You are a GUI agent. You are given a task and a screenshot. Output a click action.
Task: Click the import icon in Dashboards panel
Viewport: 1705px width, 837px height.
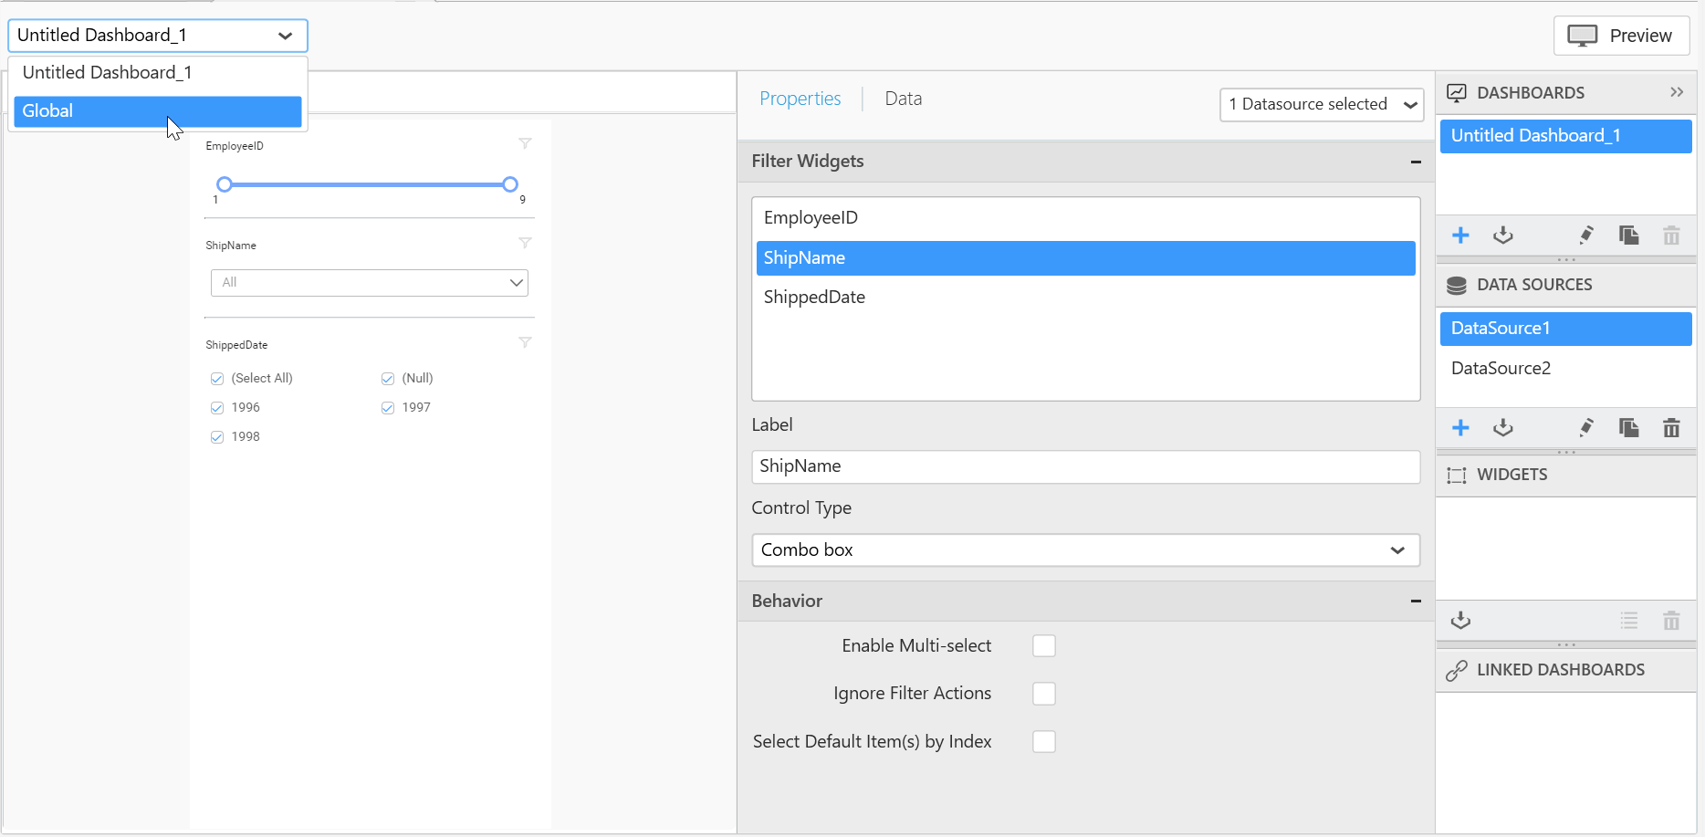pos(1503,235)
